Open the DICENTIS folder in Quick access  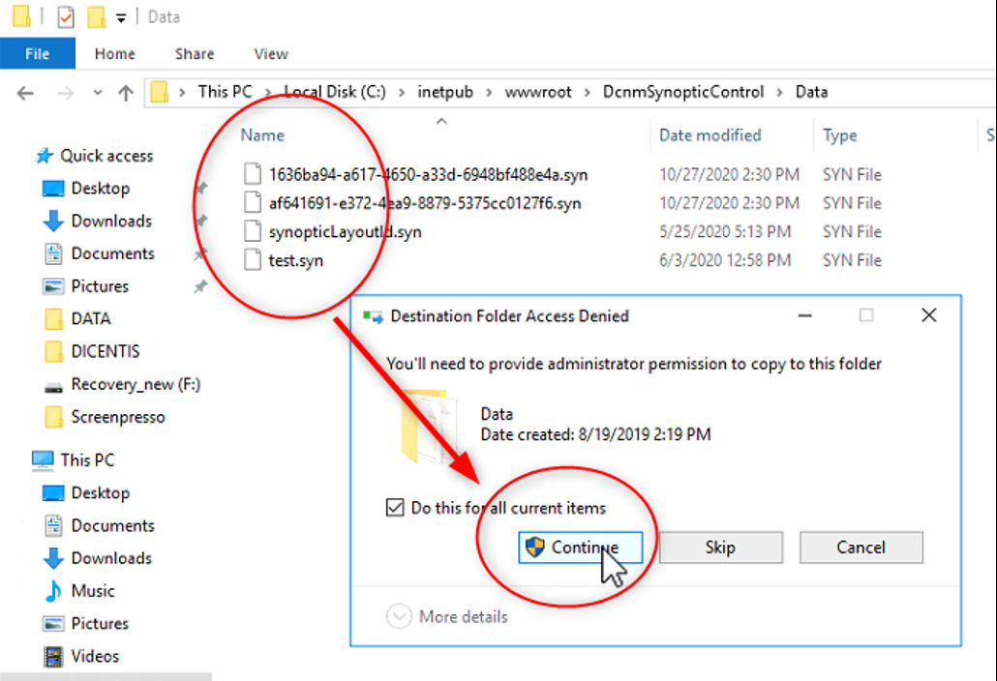[x=105, y=351]
